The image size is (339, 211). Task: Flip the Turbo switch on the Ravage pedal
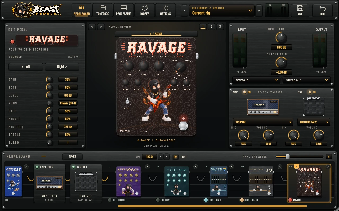pyautogui.click(x=127, y=101)
